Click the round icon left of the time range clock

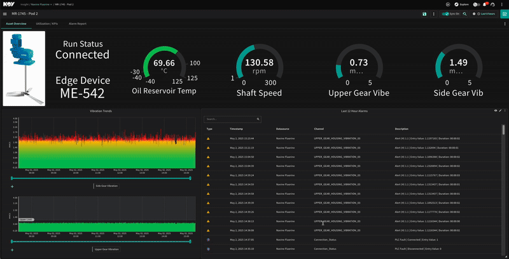tap(474, 14)
